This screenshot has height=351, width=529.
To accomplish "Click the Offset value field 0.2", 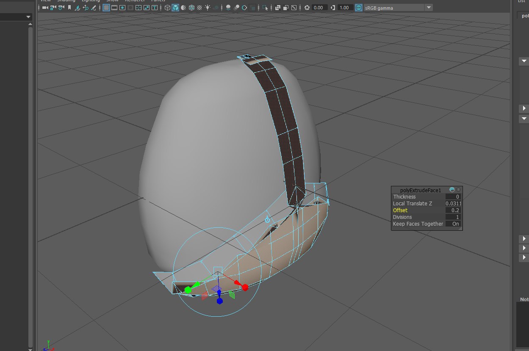I will (453, 210).
